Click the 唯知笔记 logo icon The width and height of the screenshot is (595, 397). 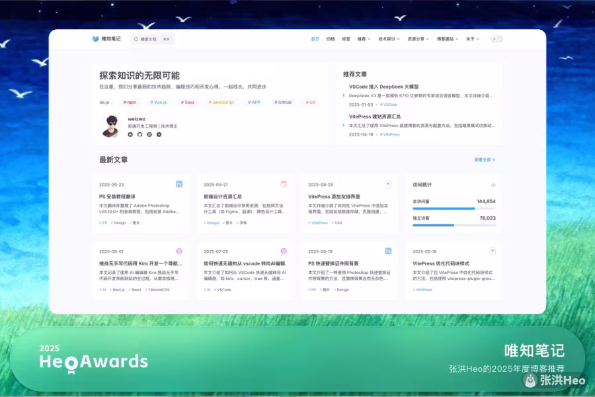[x=96, y=39]
